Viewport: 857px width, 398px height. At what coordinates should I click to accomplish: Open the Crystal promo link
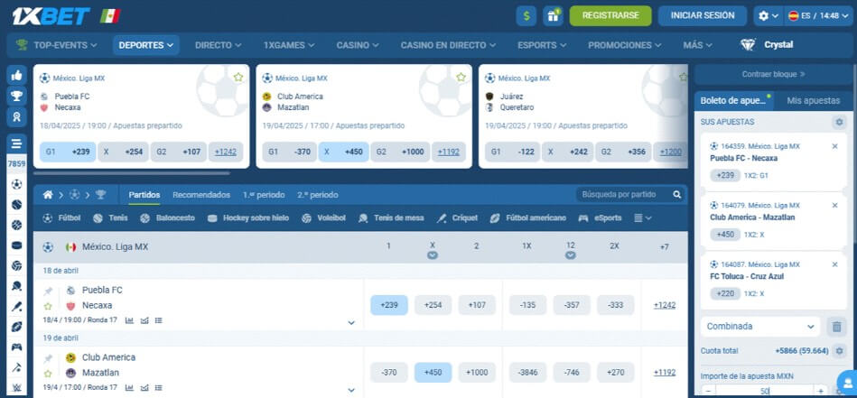click(x=767, y=45)
